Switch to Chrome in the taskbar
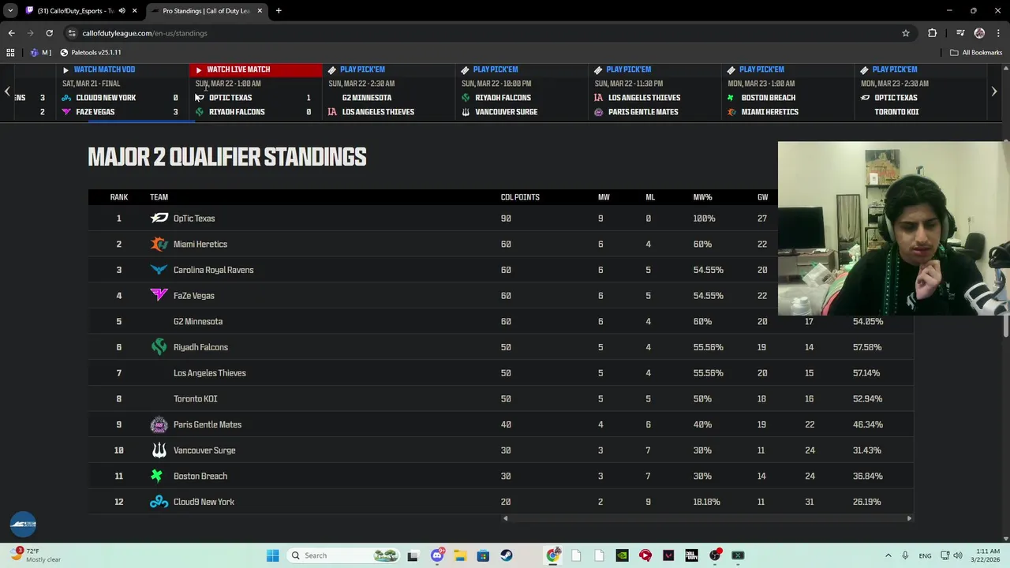 (553, 555)
